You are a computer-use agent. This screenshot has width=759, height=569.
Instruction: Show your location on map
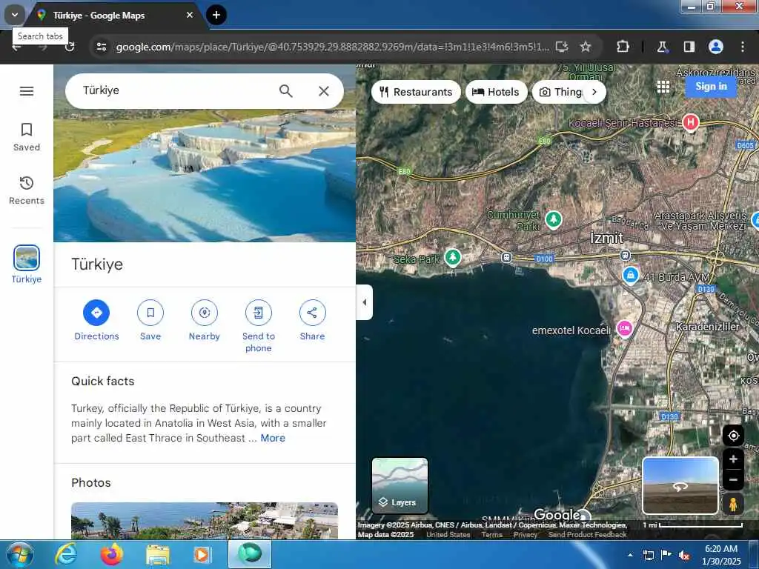coord(733,436)
